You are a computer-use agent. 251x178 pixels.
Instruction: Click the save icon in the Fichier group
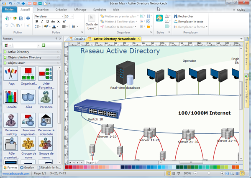(20, 19)
